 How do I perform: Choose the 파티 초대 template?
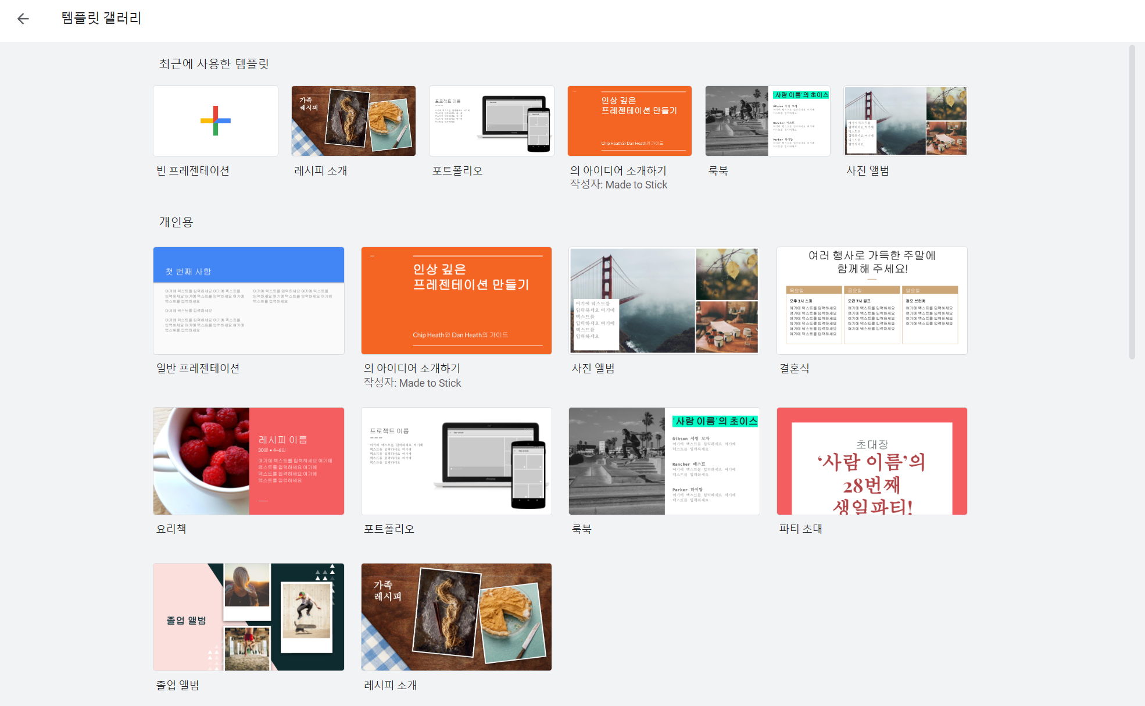872,461
